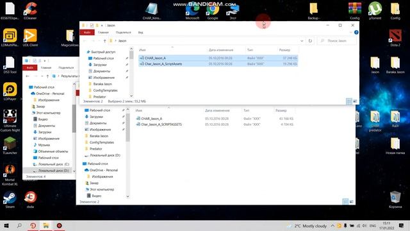Select the Ultimate Custom Night icon

click(x=10, y=121)
